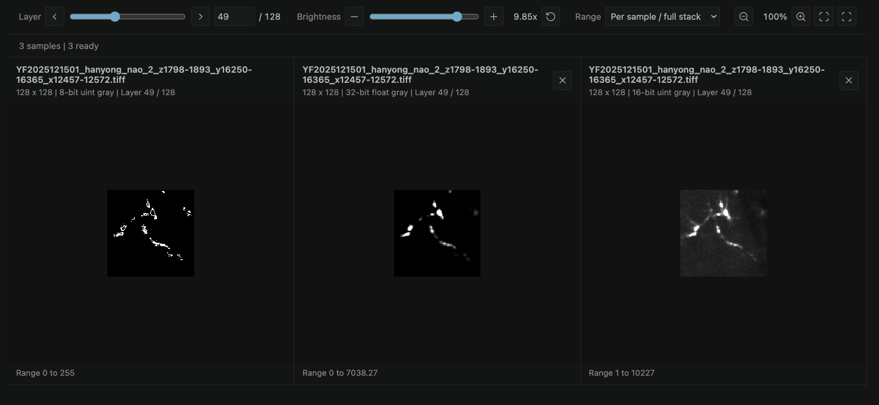Zoom in with the magnifier plus icon
The height and width of the screenshot is (405, 879).
pyautogui.click(x=801, y=17)
